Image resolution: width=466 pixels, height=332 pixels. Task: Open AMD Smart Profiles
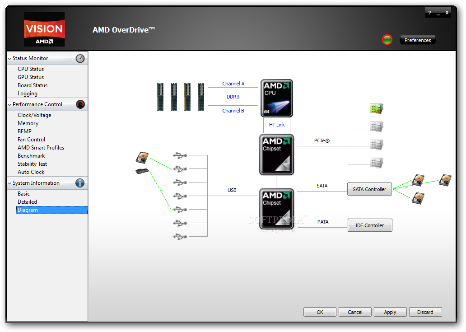click(x=41, y=148)
